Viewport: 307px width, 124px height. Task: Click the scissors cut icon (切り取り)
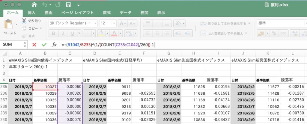(24, 21)
